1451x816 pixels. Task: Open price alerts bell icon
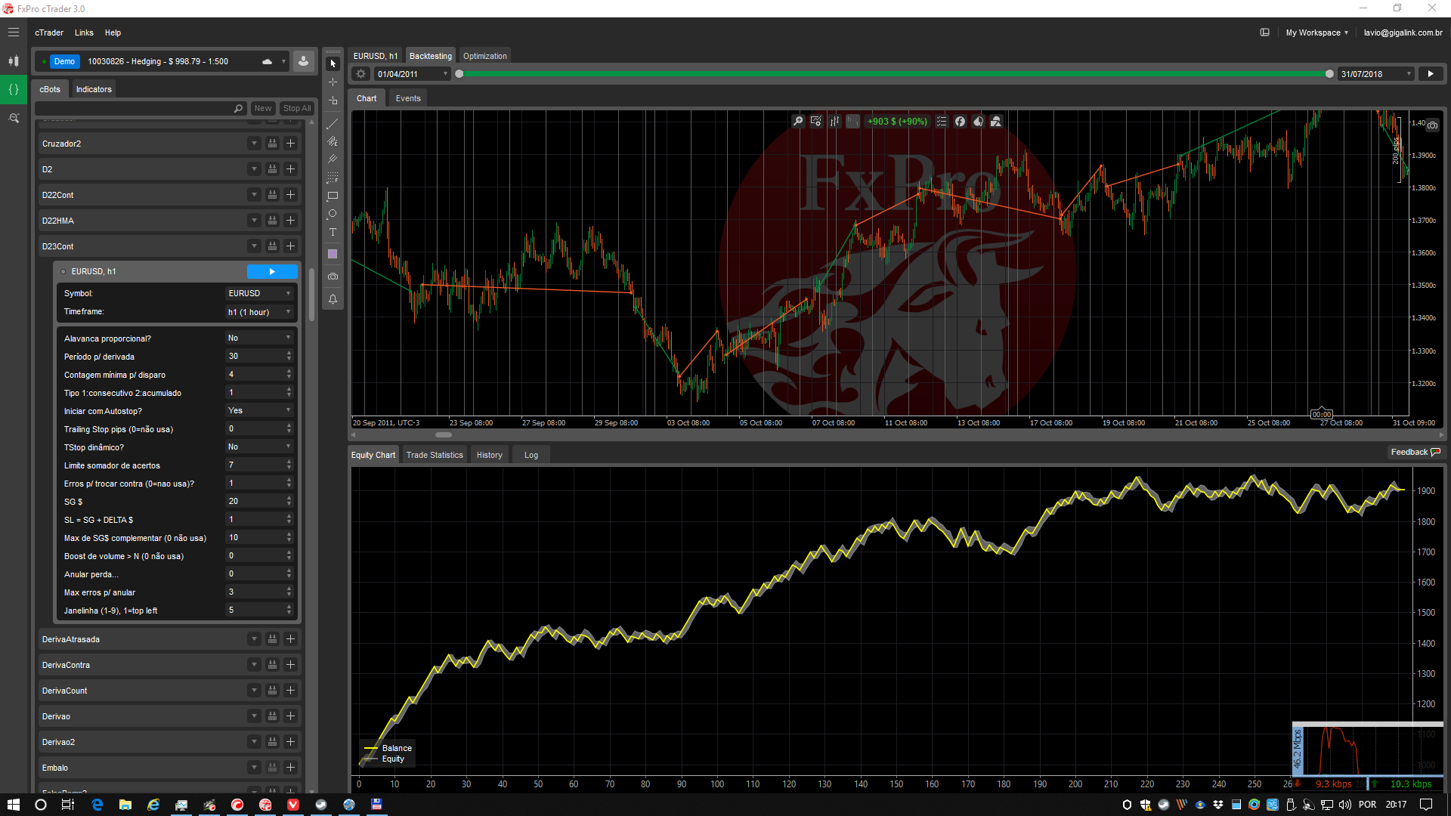(333, 299)
